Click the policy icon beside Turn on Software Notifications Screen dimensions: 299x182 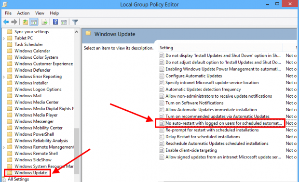[x=162, y=103]
